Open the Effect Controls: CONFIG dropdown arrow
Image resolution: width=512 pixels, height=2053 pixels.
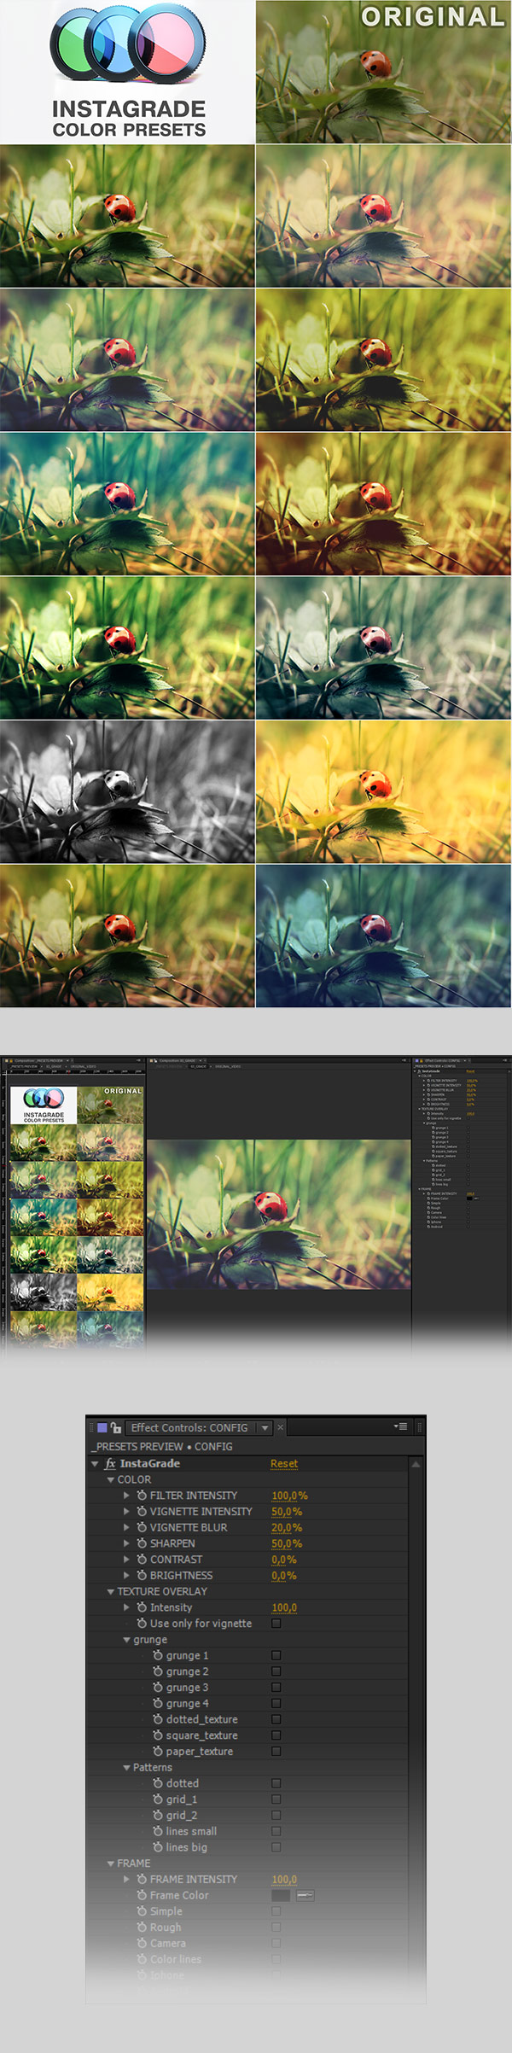[265, 1427]
